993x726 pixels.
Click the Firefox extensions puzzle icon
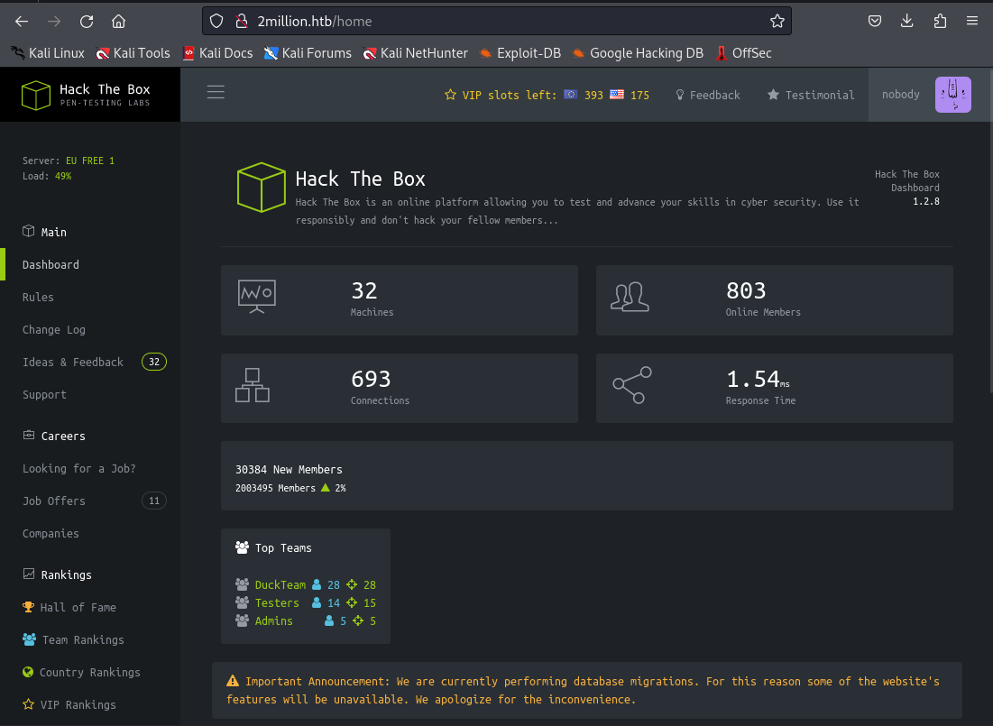(x=940, y=21)
